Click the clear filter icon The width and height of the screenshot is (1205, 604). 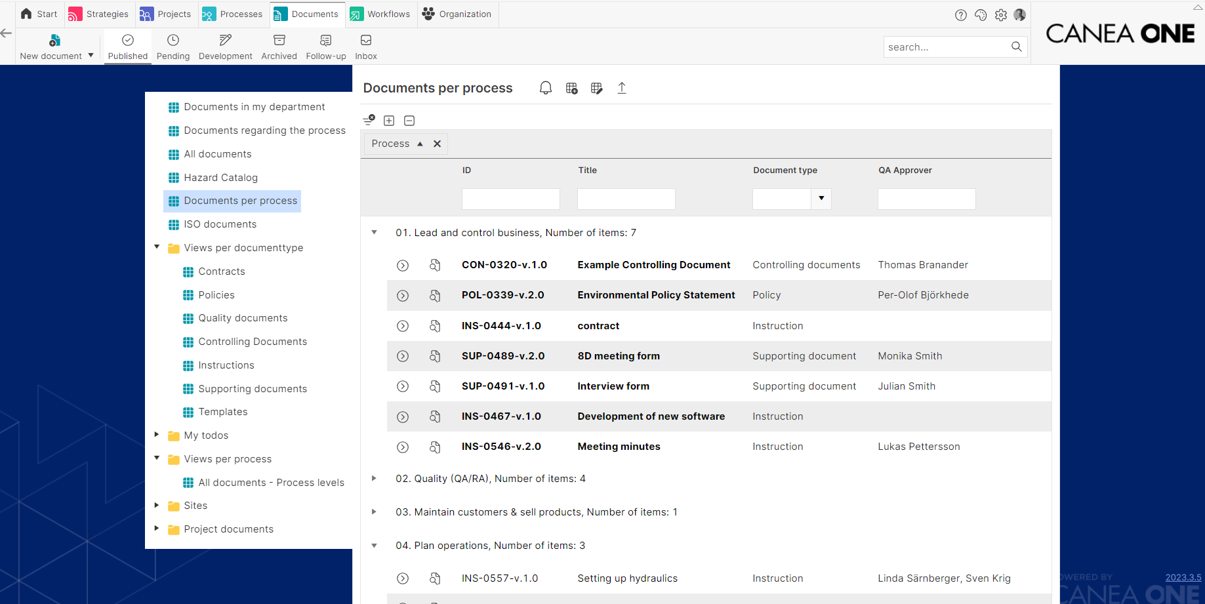point(369,120)
